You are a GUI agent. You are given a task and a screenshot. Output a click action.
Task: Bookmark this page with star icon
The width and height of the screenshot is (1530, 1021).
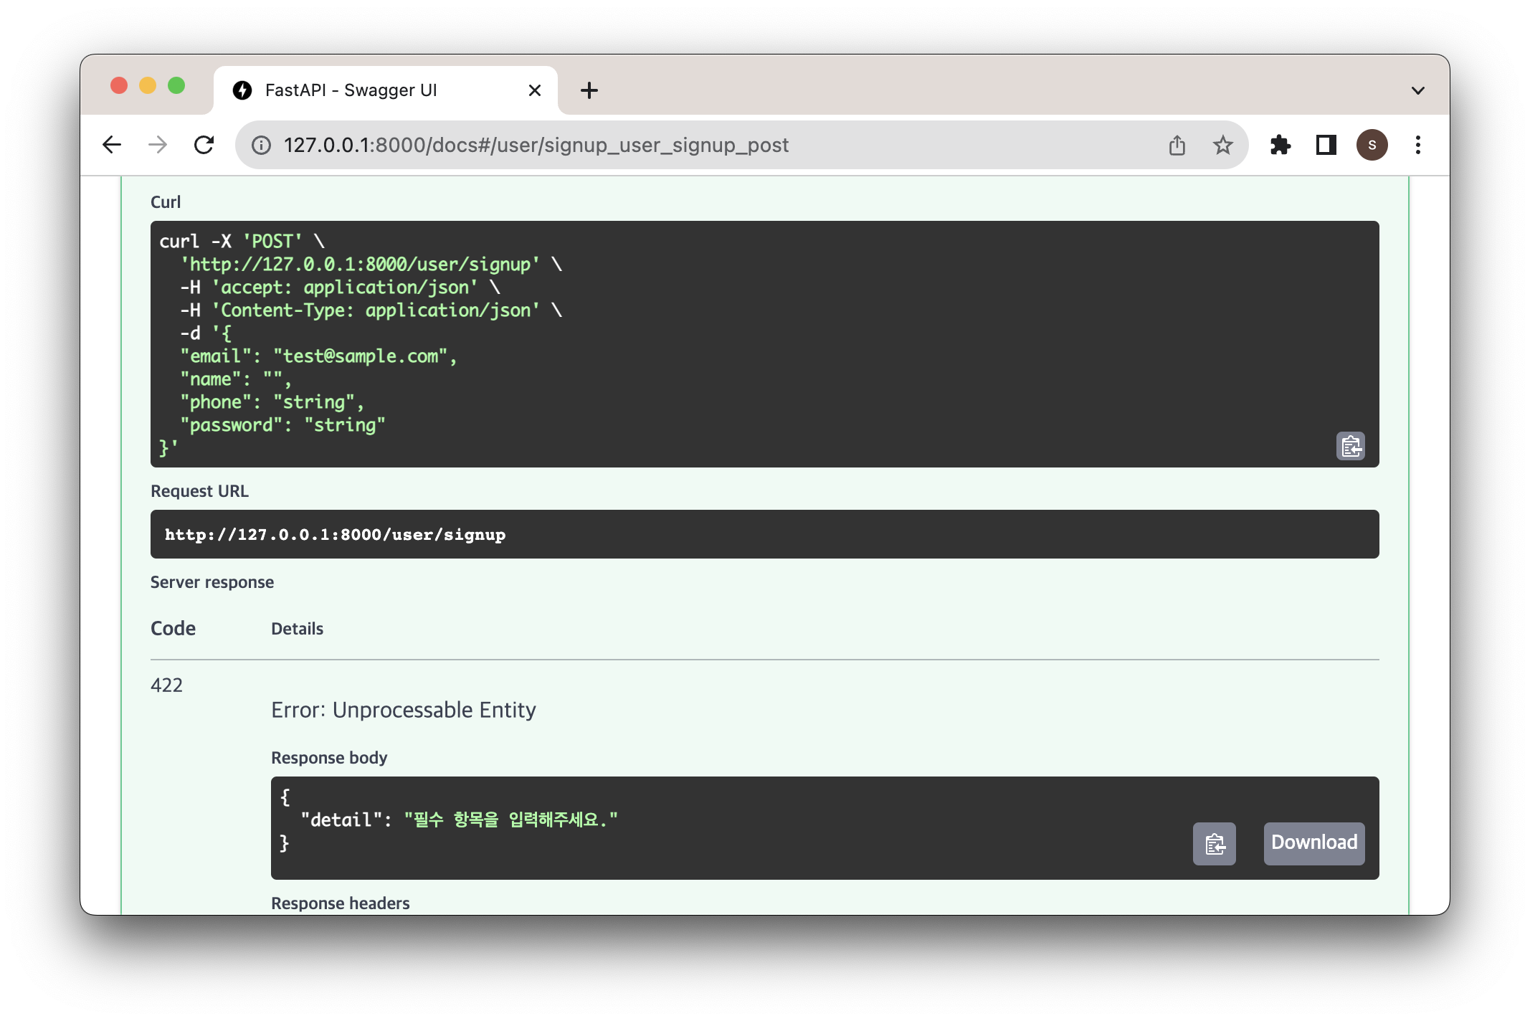[x=1222, y=146]
